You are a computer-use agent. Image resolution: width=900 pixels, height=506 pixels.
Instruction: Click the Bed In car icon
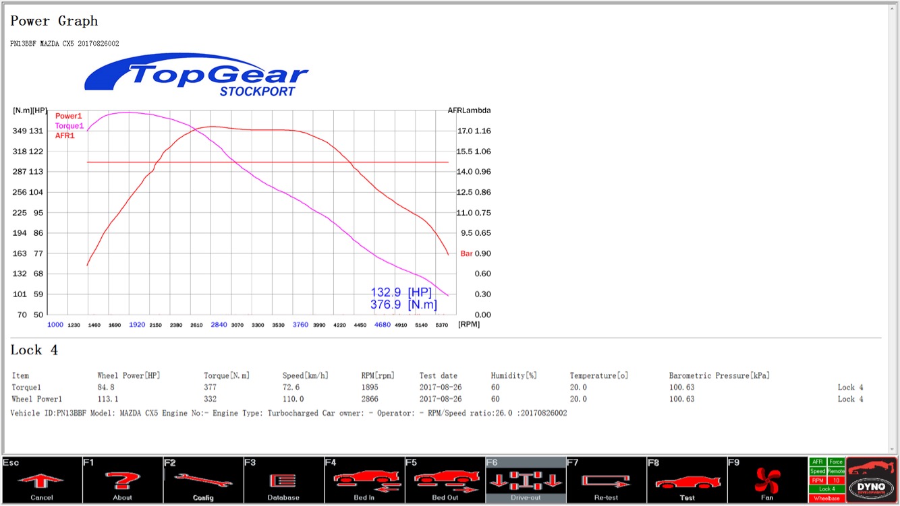pos(364,480)
